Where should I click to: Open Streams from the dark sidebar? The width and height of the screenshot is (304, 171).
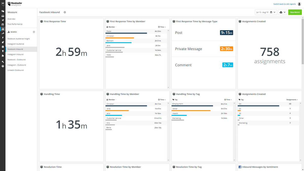(x=3, y=11)
